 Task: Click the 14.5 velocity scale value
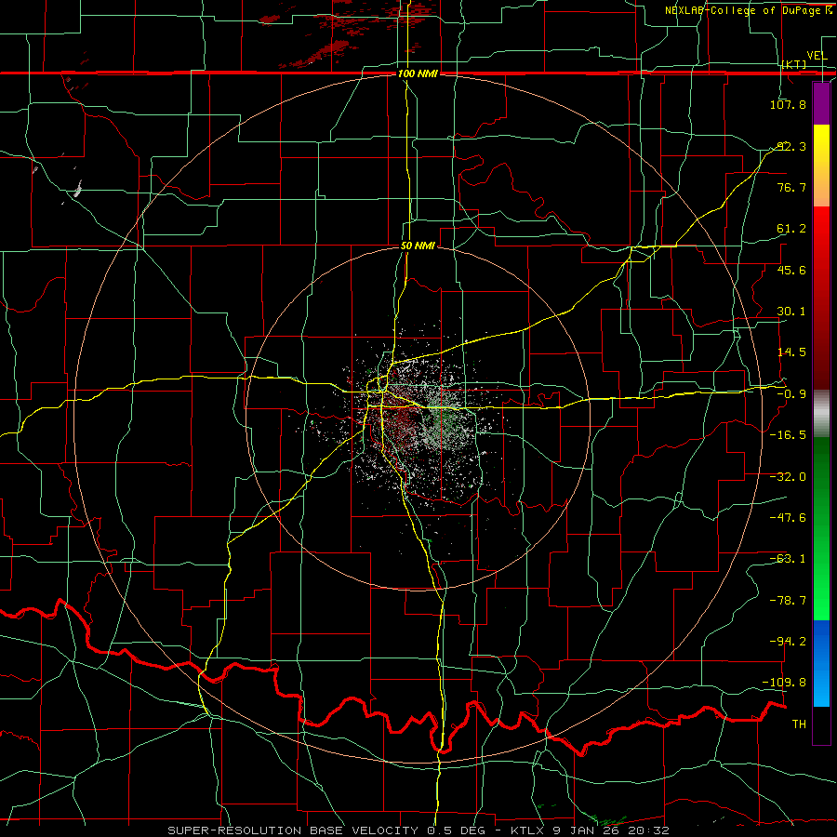[x=791, y=352]
